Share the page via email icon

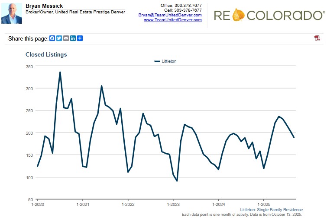pos(66,38)
